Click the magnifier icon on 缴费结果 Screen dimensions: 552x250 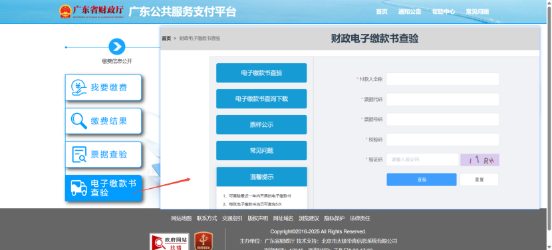[79, 121]
